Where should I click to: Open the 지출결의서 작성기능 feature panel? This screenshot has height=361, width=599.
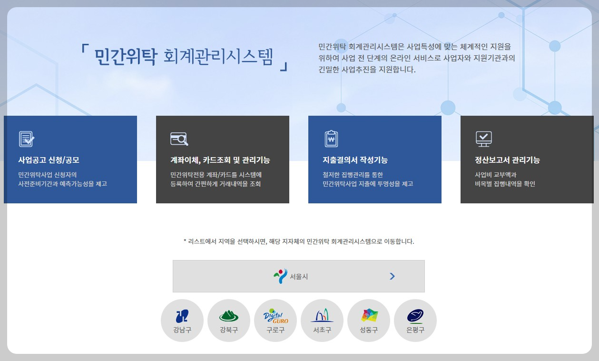[374, 160]
